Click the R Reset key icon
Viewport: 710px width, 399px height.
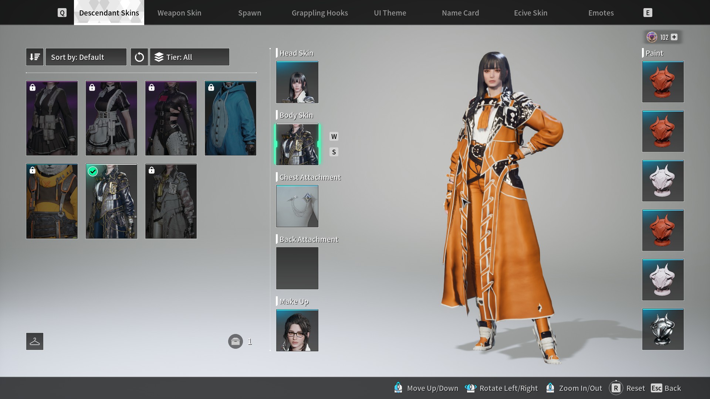coord(616,388)
